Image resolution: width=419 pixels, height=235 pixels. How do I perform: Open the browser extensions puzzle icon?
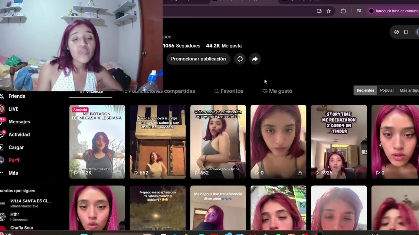pyautogui.click(x=343, y=11)
